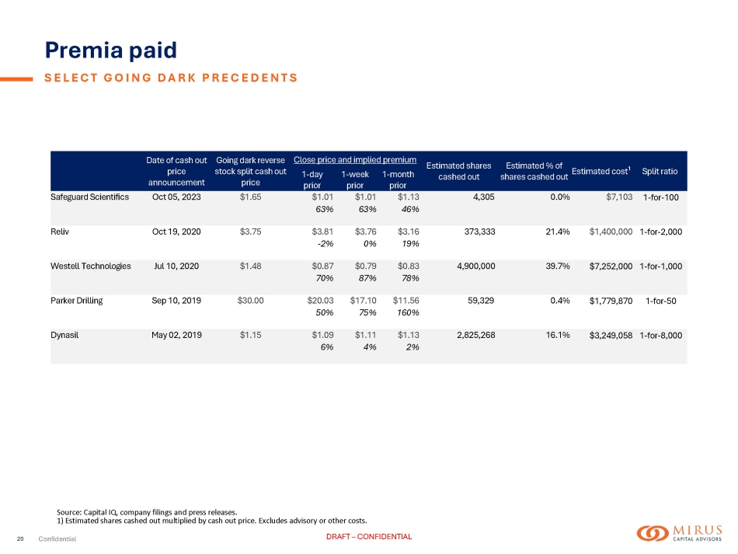Click Dynasil's '6%' implied premium
The height and width of the screenshot is (554, 738).
pyautogui.click(x=327, y=347)
